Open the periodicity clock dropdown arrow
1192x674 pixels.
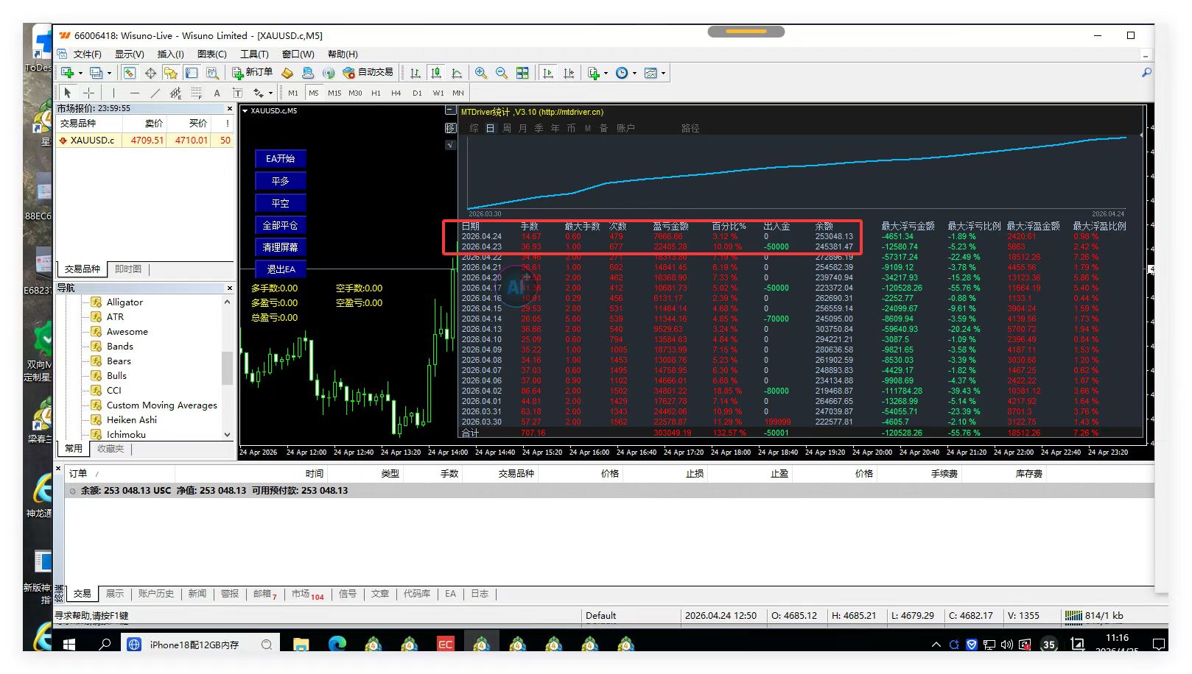[634, 74]
